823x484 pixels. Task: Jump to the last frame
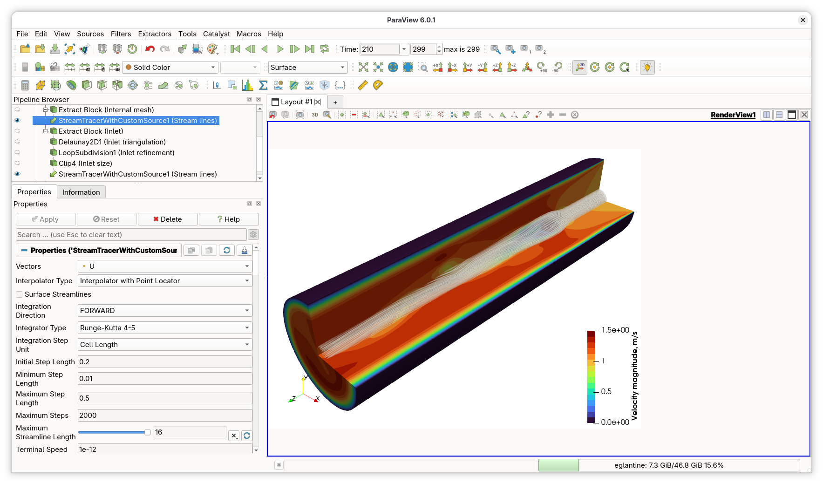click(x=310, y=49)
